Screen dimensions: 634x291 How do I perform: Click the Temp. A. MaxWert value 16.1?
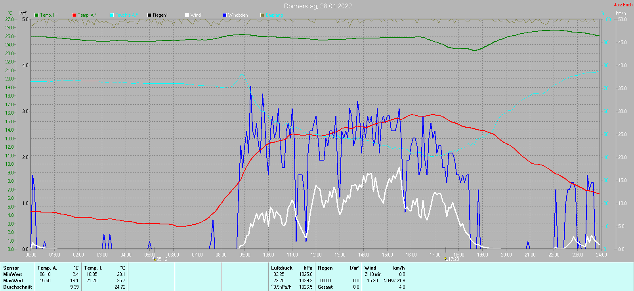pos(74,281)
